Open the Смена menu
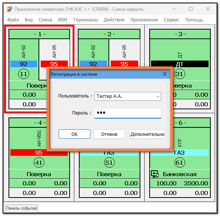 click(x=45, y=20)
